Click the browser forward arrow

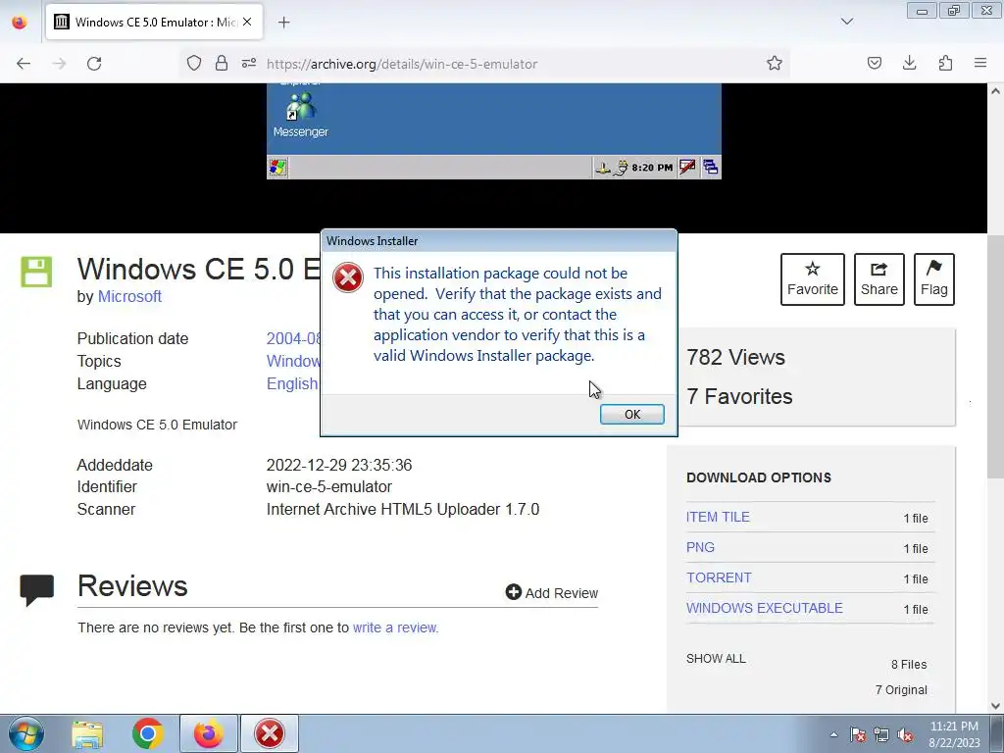[x=59, y=64]
